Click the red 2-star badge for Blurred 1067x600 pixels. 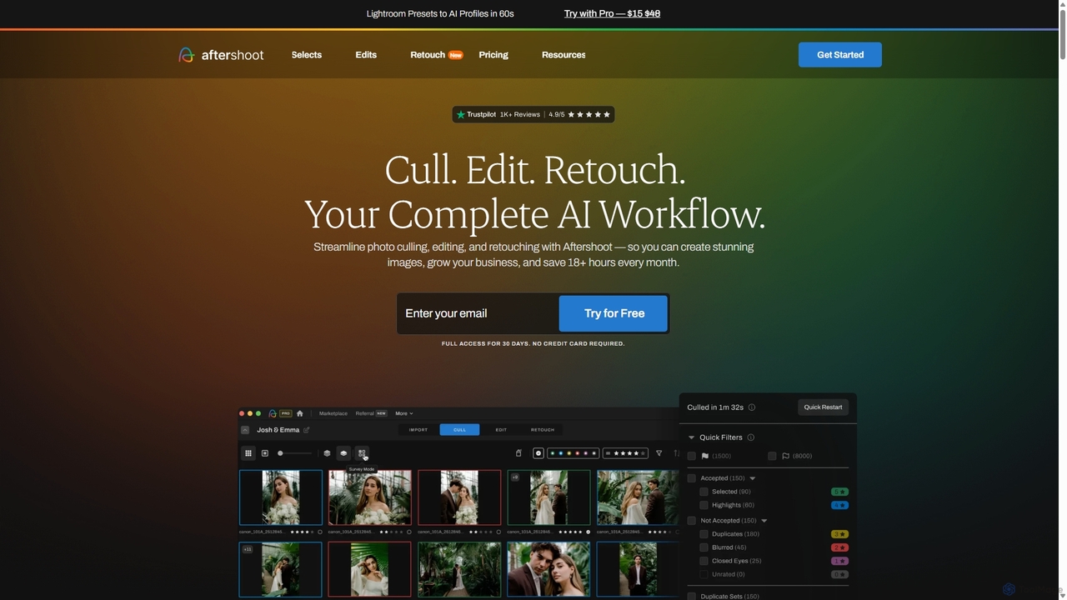(839, 547)
